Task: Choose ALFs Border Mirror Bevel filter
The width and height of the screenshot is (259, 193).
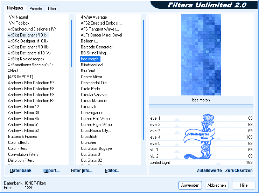Action: coord(101,35)
